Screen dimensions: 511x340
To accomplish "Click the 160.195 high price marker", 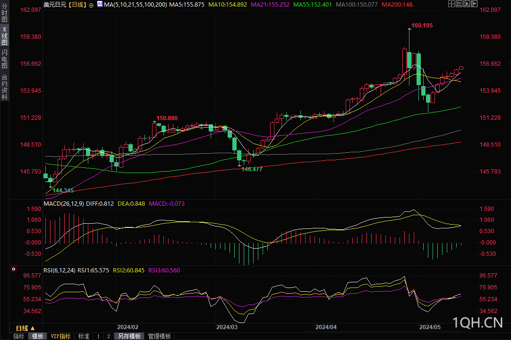I will 422,26.
